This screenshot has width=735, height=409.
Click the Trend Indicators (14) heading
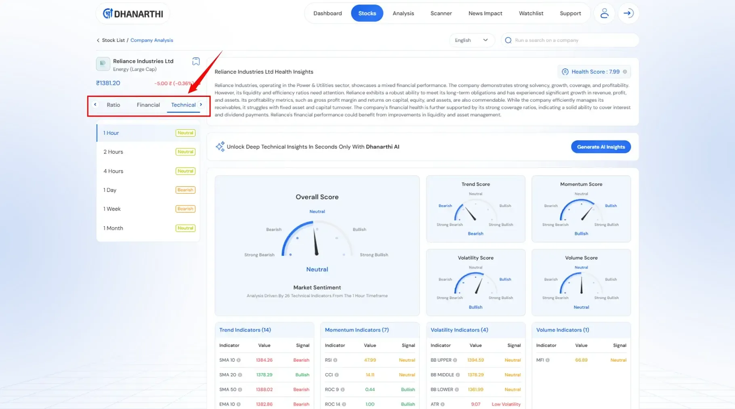[x=245, y=330]
